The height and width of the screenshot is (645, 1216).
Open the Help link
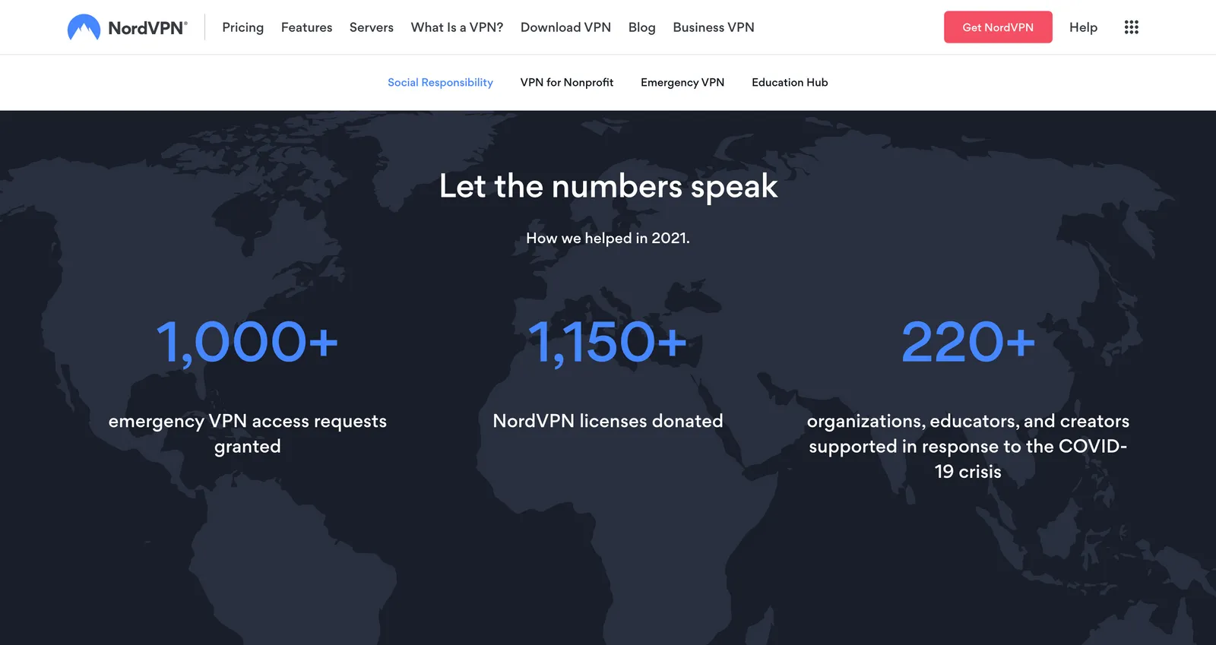point(1083,27)
